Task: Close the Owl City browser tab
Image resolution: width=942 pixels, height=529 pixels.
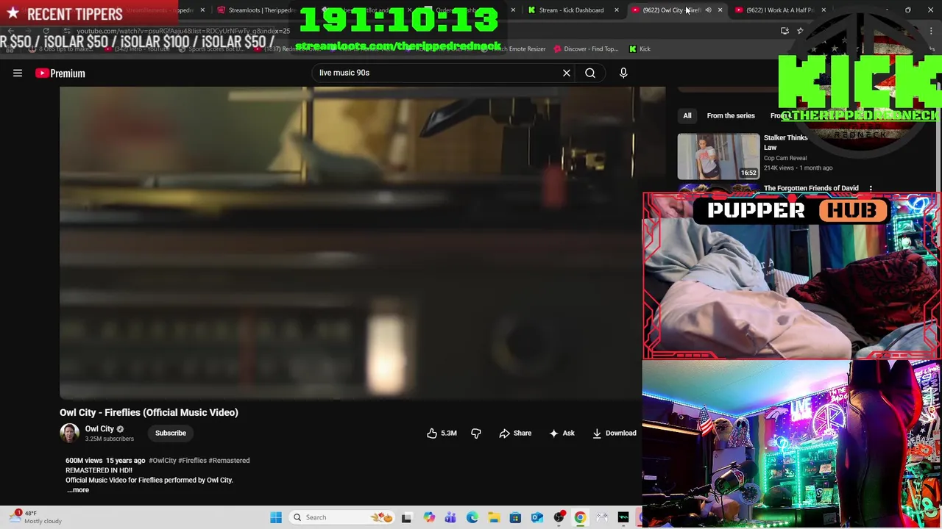Action: tap(720, 10)
